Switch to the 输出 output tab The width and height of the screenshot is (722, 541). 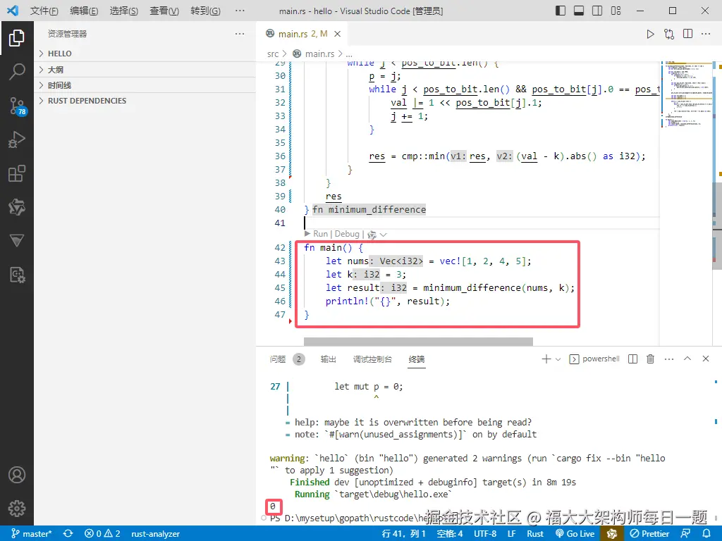329,359
